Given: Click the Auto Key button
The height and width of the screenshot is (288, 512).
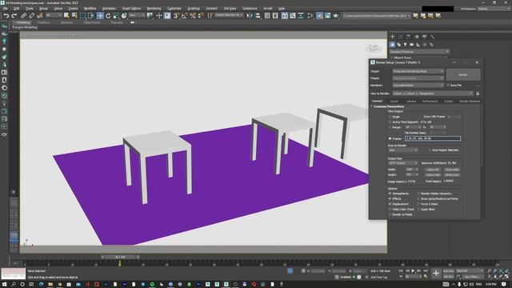Looking at the screenshot, I should (449, 270).
